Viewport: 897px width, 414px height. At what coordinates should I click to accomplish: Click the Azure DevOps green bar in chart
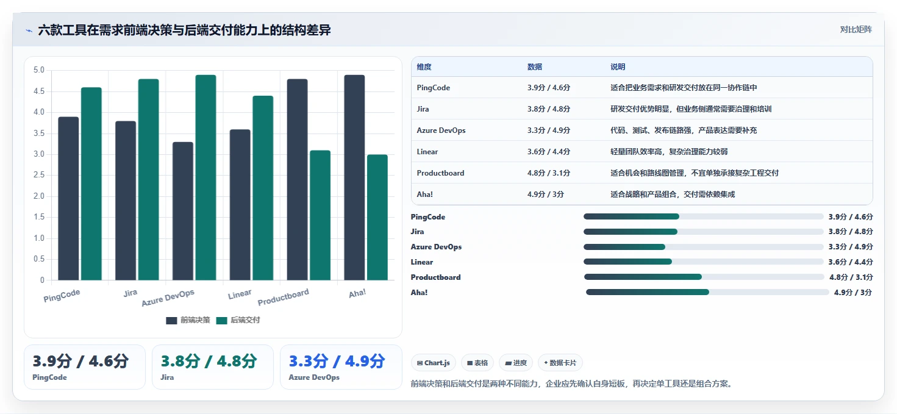point(205,177)
